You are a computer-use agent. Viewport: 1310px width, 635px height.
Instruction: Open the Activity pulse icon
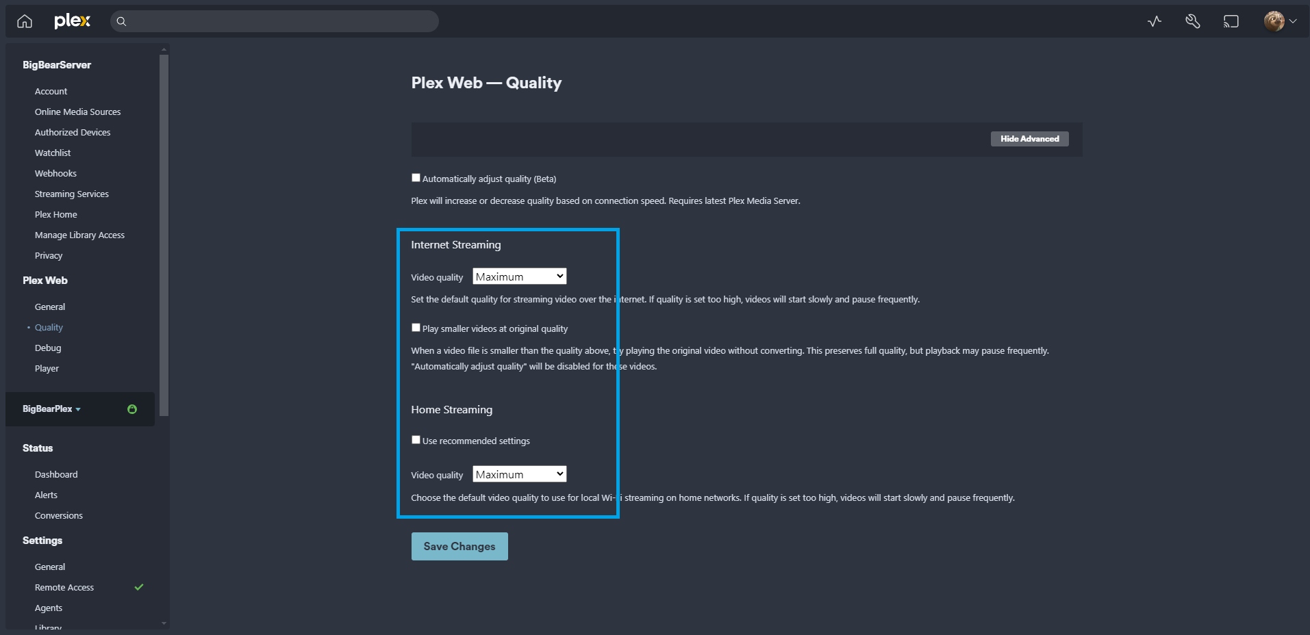coord(1155,21)
